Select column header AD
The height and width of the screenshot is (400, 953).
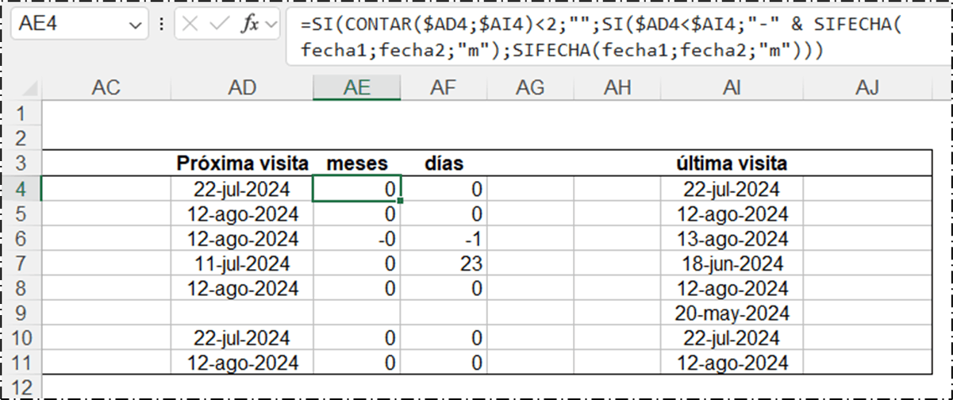pyautogui.click(x=242, y=88)
